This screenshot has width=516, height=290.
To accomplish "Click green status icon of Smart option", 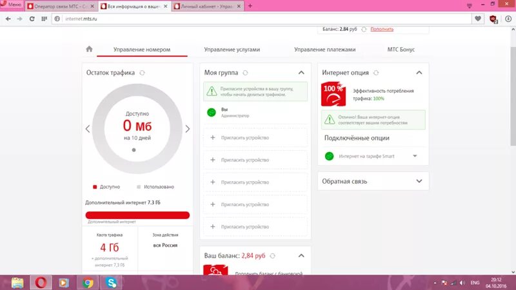I will pos(329,156).
